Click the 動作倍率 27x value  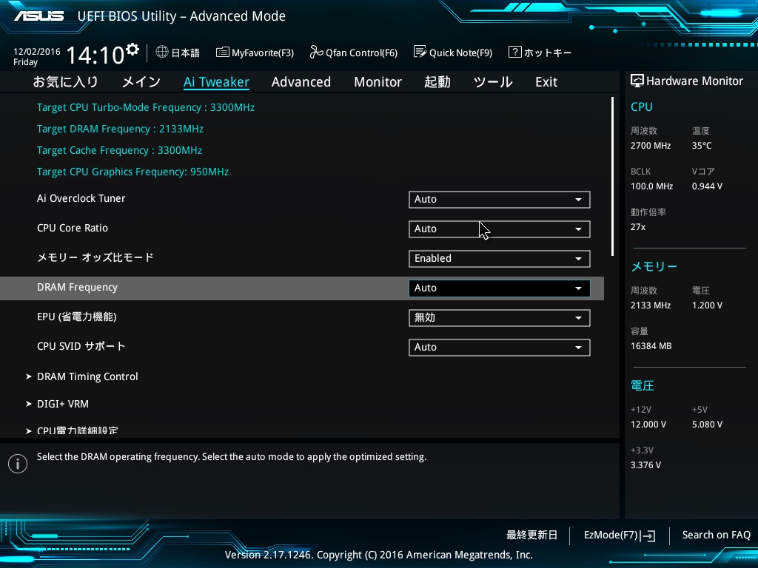point(637,226)
